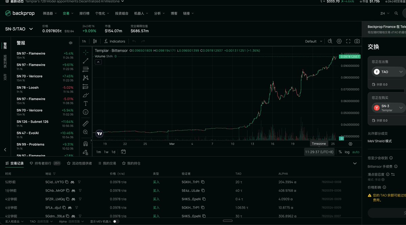Open the SN-3/TAO pair dropdown
This screenshot has width=406, height=225.
[x=19, y=29]
